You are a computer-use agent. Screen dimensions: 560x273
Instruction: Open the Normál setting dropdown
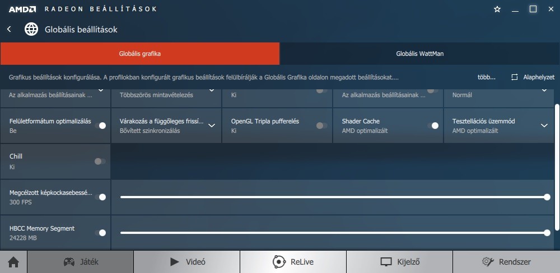tap(544, 91)
